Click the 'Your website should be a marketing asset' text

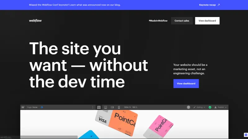190,69
